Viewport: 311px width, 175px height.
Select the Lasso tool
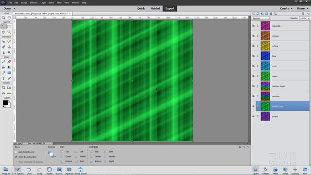point(3,32)
